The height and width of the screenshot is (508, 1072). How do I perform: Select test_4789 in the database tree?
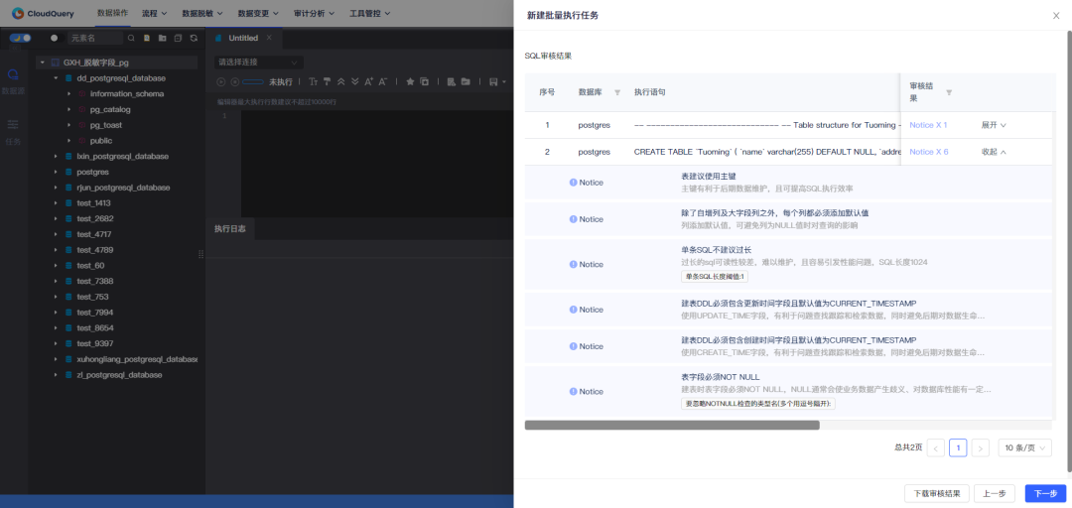95,250
